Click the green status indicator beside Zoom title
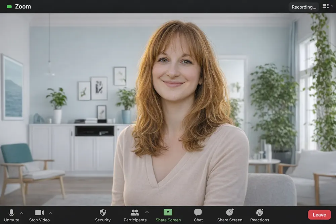336x224 pixels. (9, 7)
